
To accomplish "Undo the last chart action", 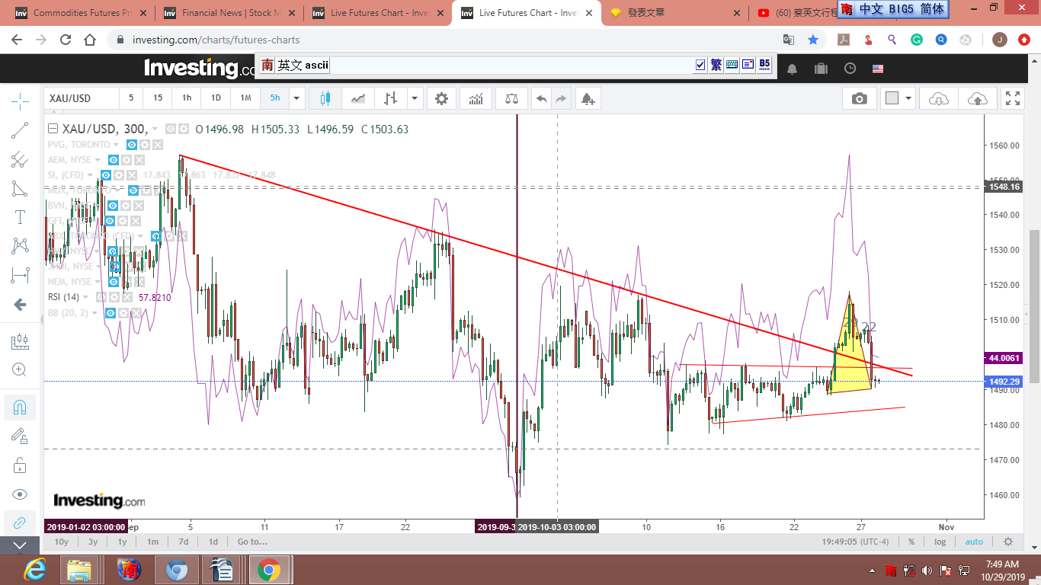I will click(541, 98).
